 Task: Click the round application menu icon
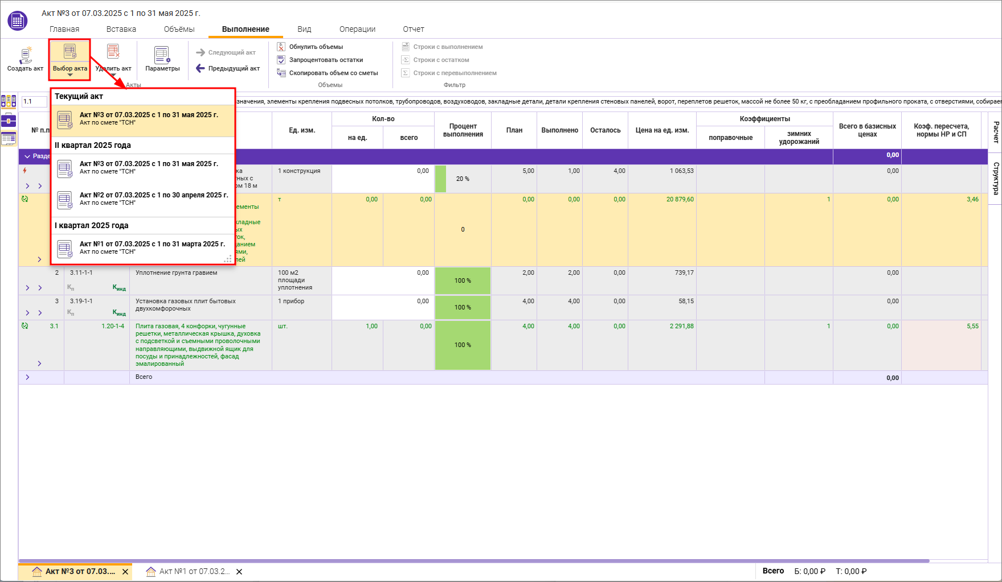(18, 21)
